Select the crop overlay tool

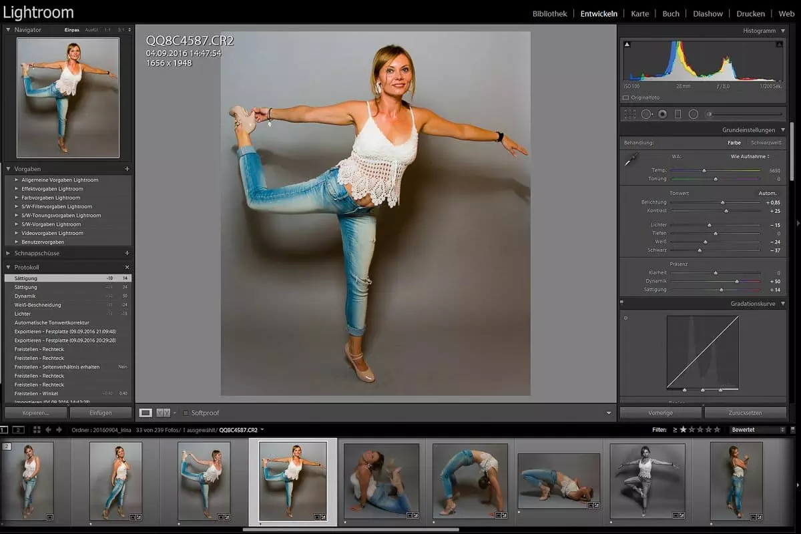629,114
